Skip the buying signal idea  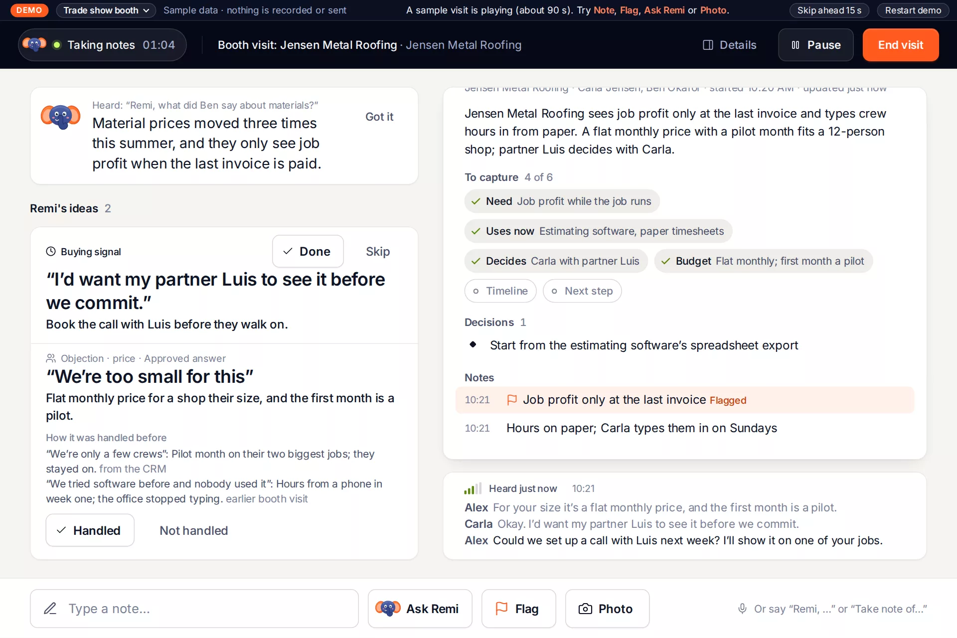[378, 252]
